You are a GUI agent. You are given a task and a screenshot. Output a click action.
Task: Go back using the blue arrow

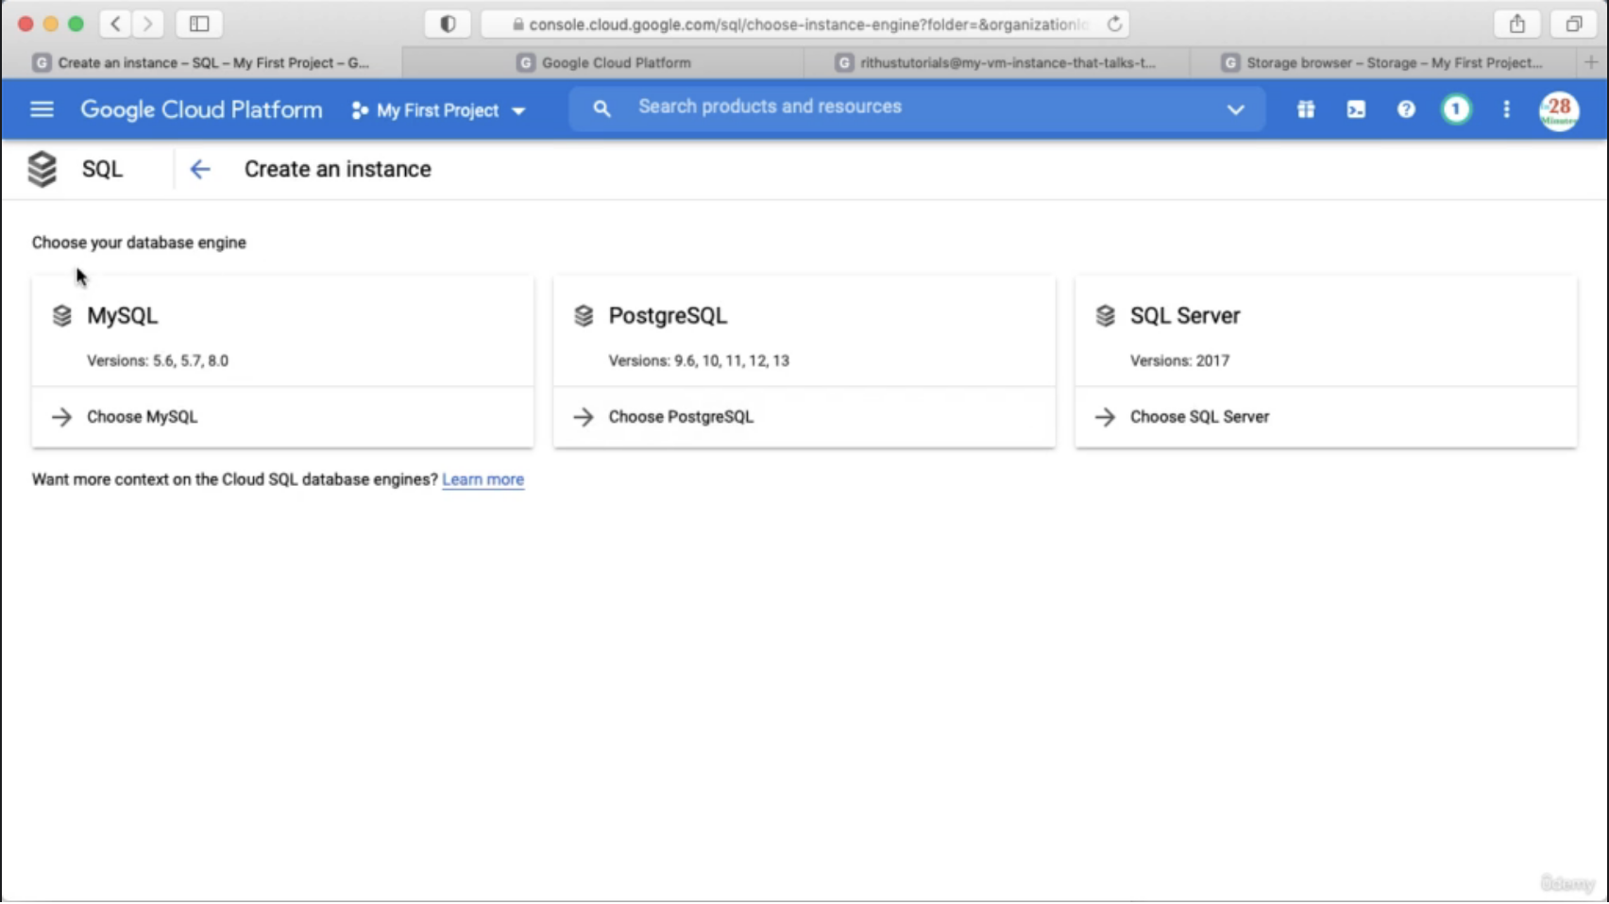200,169
